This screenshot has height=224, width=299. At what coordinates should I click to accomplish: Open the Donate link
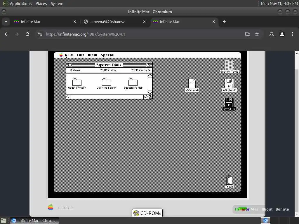click(x=282, y=209)
